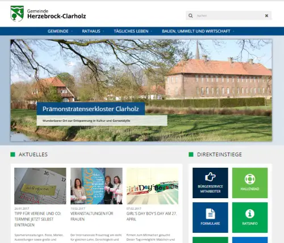Click the green square beside Aktuelles
284x243 pixels.
[x=12, y=155]
